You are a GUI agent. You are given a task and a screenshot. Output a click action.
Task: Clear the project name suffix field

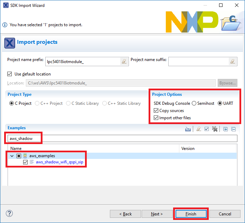[233, 61]
